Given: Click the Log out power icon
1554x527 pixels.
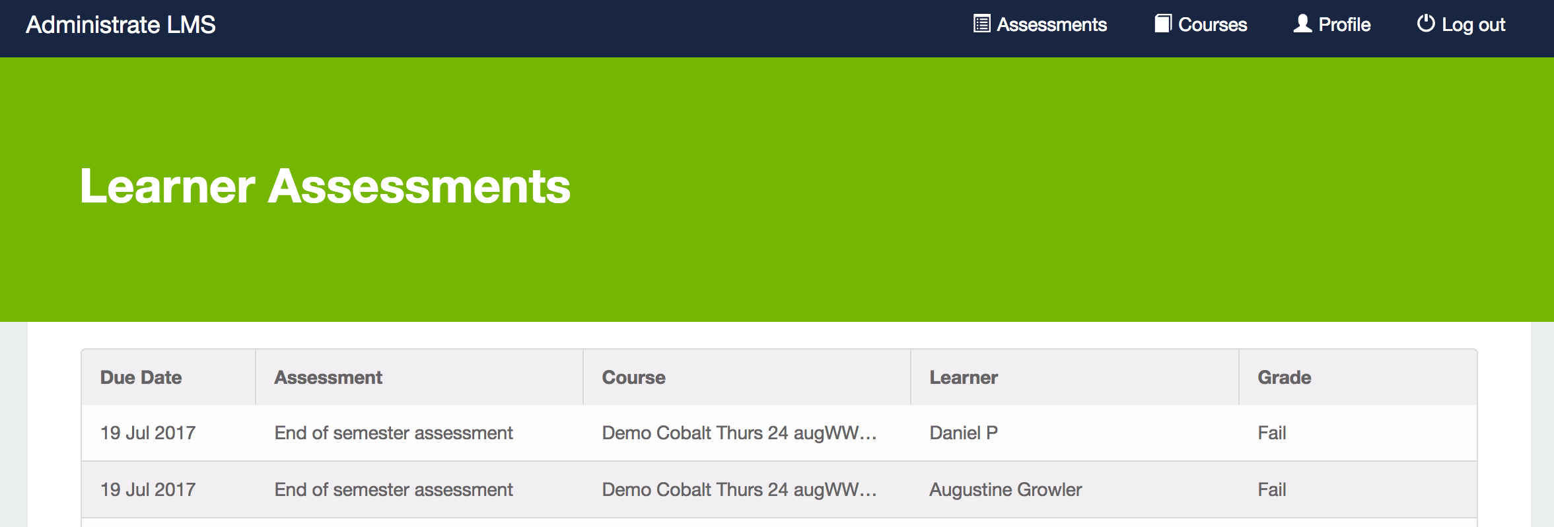Looking at the screenshot, I should click(1426, 24).
